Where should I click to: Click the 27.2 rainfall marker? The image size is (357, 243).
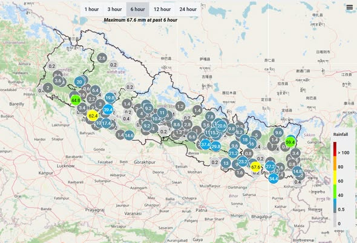pos(270,167)
